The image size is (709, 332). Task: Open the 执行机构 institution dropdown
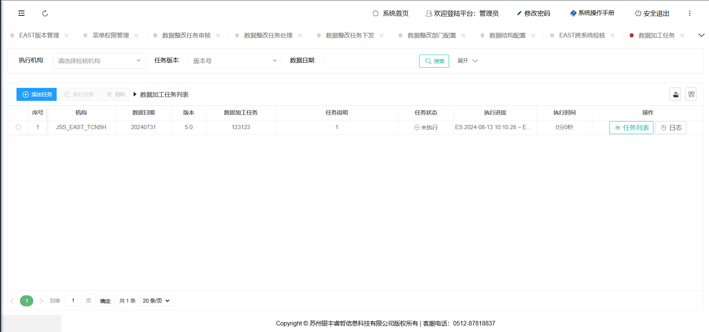(x=99, y=61)
